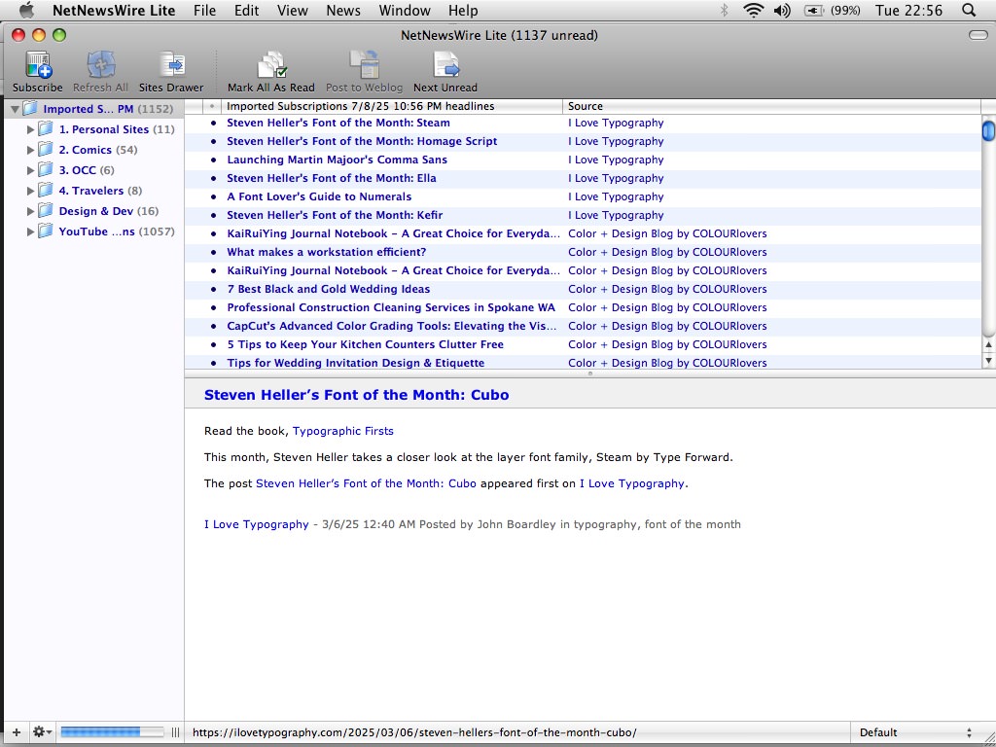Expand the 4. Travelers folder
The image size is (996, 747).
coord(30,191)
